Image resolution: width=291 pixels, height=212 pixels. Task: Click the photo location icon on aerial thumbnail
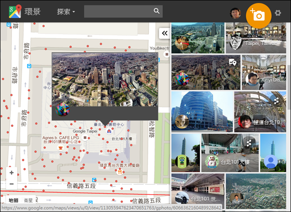(233, 62)
